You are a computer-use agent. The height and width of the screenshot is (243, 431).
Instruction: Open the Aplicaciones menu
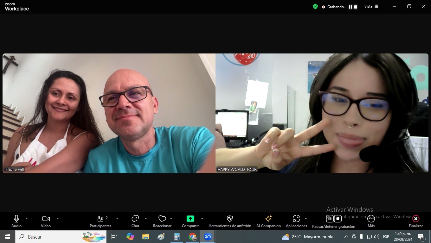coord(296,221)
